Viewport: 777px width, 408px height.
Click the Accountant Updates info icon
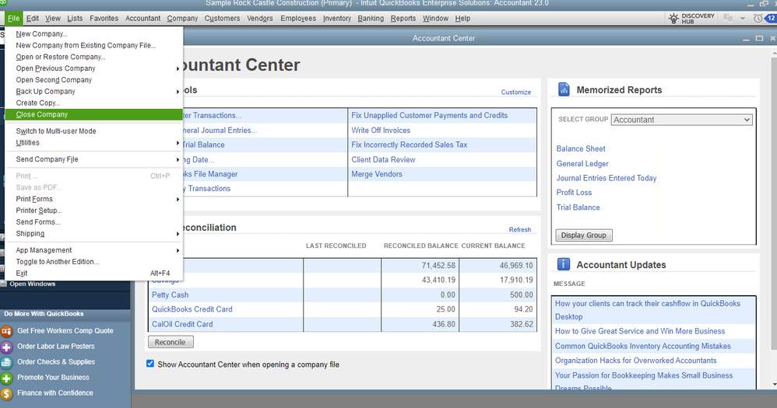(564, 265)
